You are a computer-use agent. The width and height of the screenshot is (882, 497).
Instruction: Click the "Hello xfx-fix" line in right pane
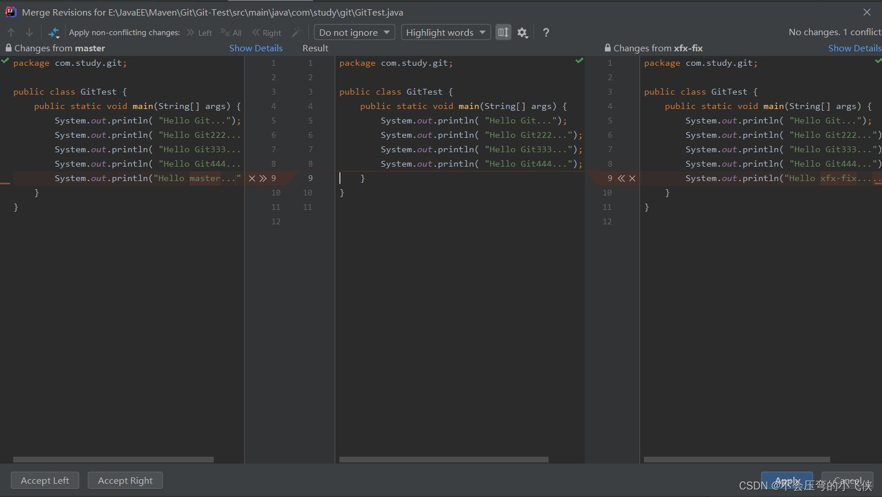coord(783,178)
